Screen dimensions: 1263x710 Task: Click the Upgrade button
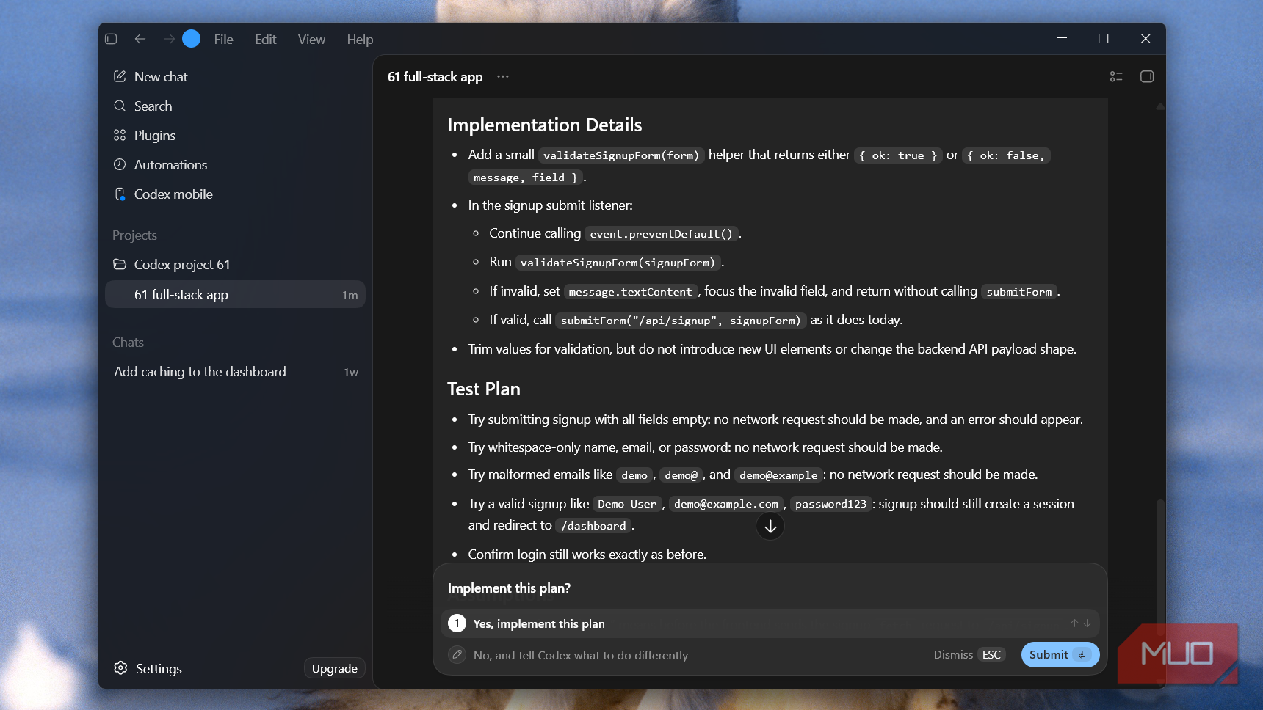pyautogui.click(x=334, y=668)
